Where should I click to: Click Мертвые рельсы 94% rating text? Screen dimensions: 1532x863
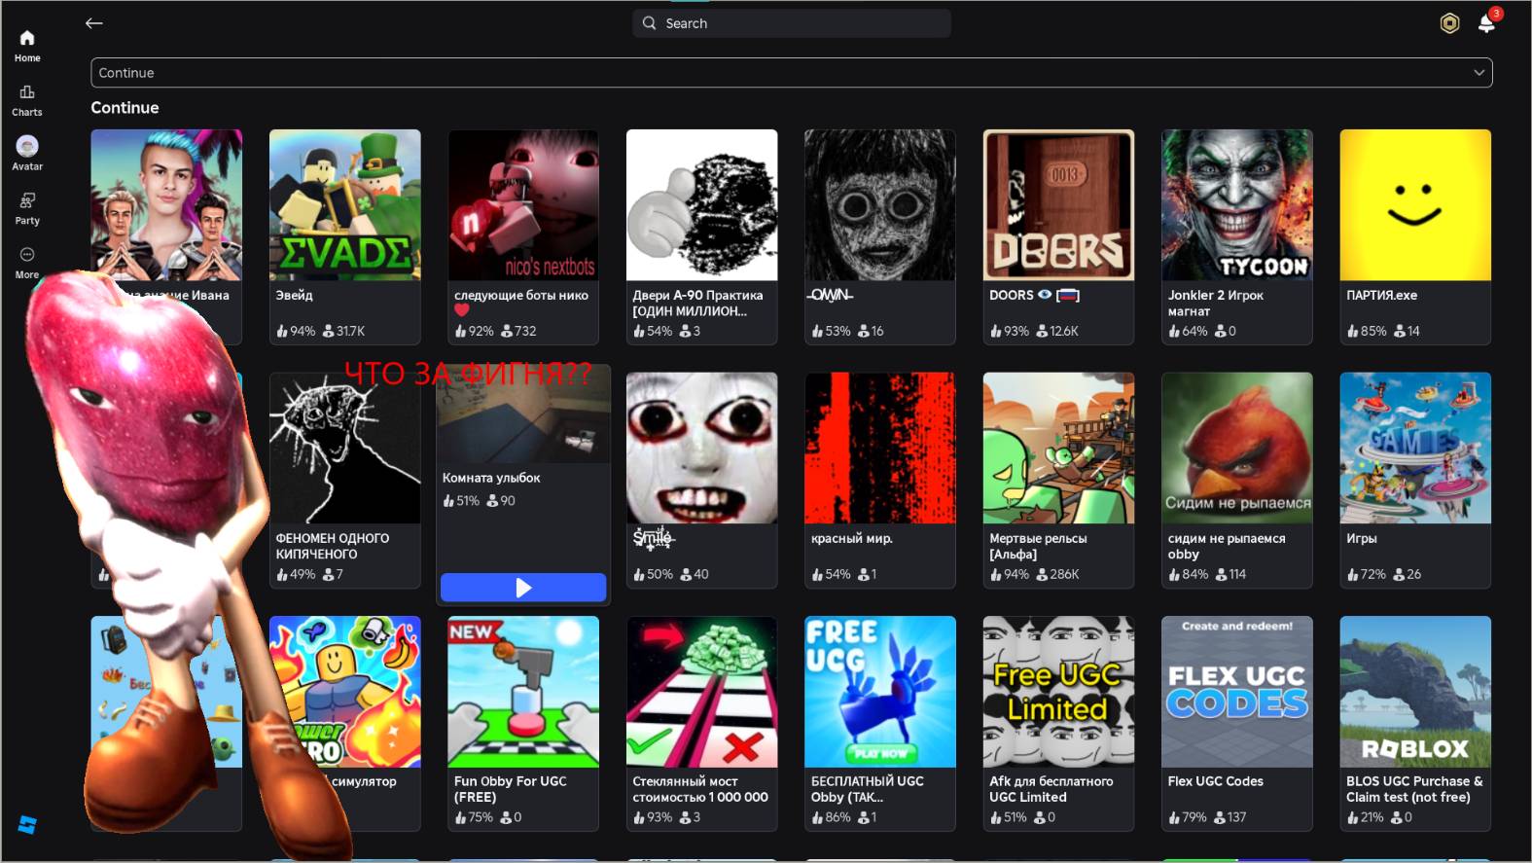coord(1016,574)
